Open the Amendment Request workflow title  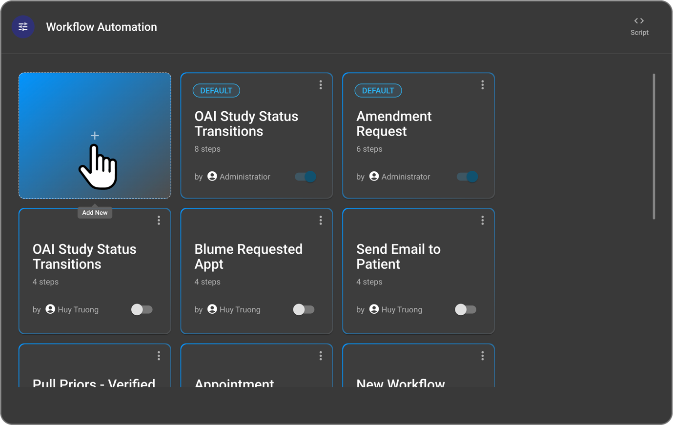click(x=394, y=124)
